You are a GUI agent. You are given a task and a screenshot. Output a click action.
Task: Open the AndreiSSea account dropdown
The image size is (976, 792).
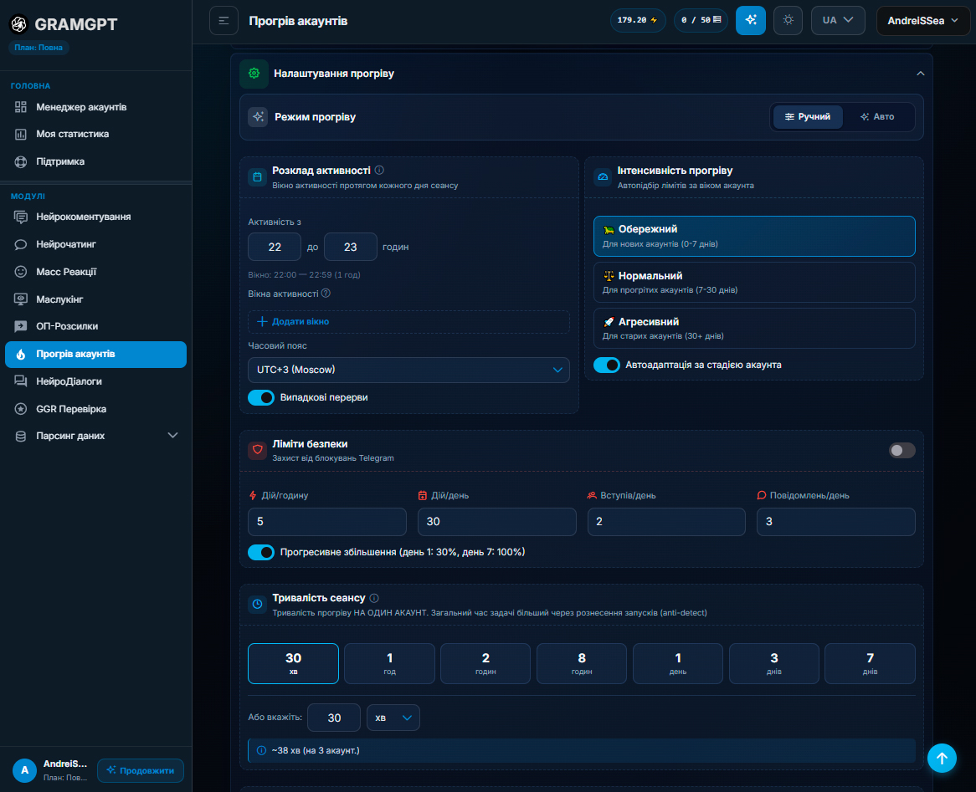pos(922,21)
